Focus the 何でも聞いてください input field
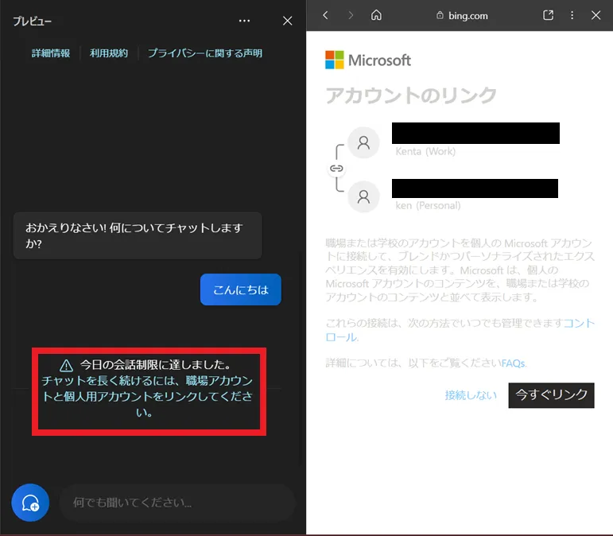Viewport: 613px width, 536px height. tap(177, 503)
